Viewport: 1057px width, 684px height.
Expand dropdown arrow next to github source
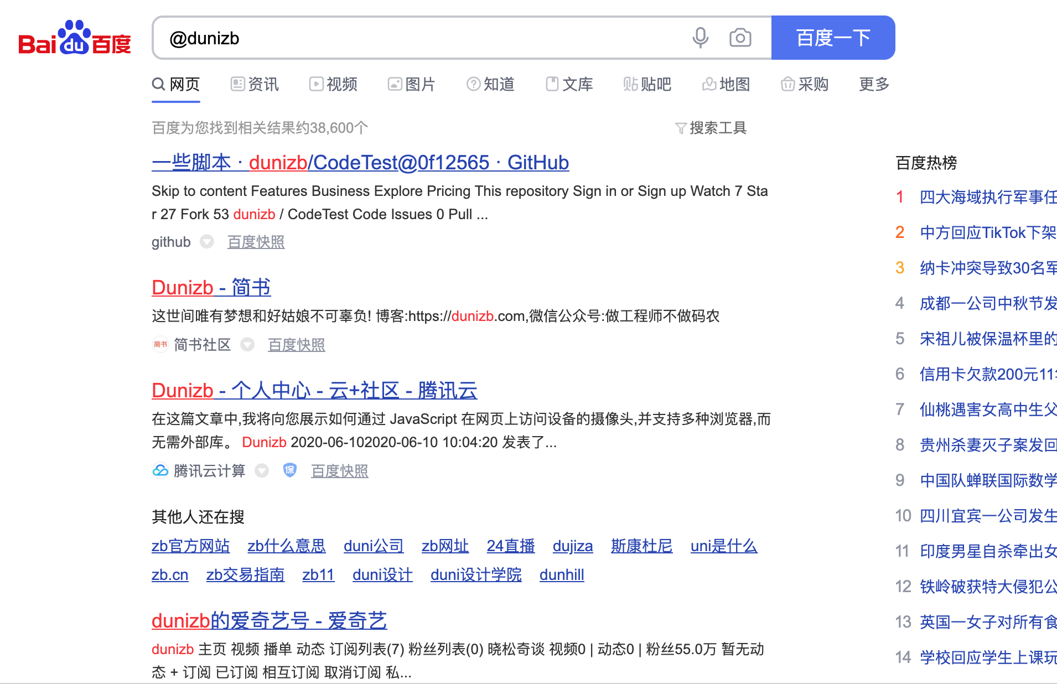(207, 242)
